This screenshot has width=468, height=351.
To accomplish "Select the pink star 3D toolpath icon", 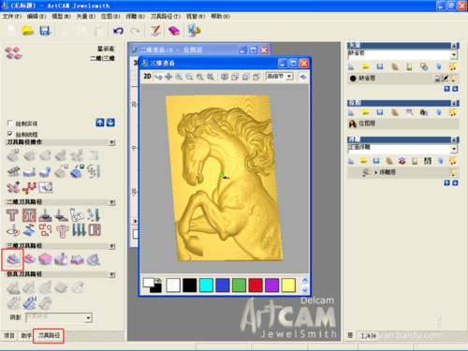I will 78,259.
